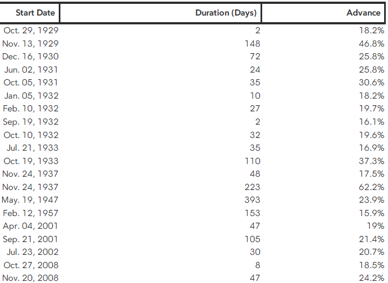Select the Nov. 13, 1929 start date cell
388x283 pixels.
pos(30,43)
